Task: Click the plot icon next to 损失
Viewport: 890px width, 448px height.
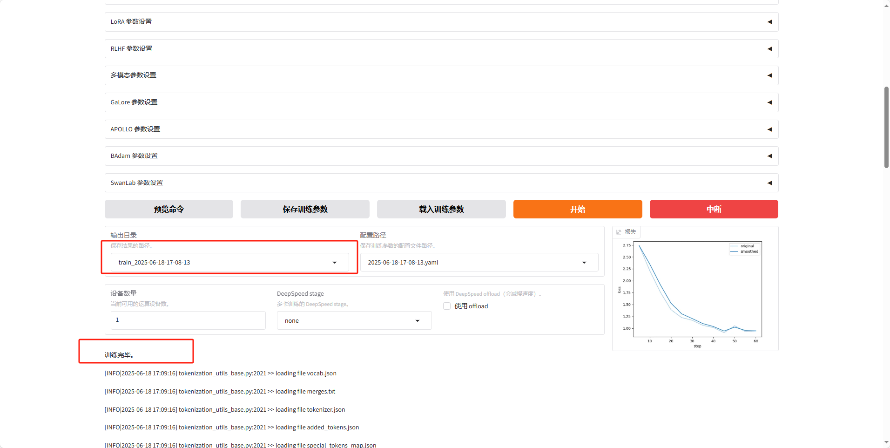Action: tap(619, 232)
